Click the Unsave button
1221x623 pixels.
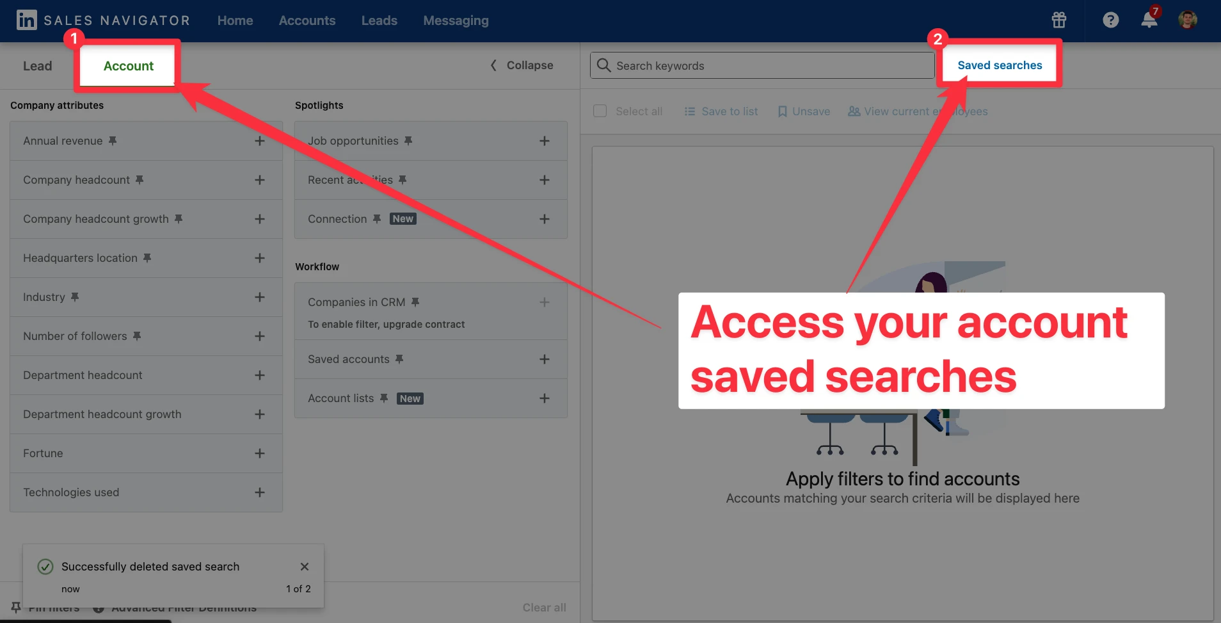coord(804,111)
